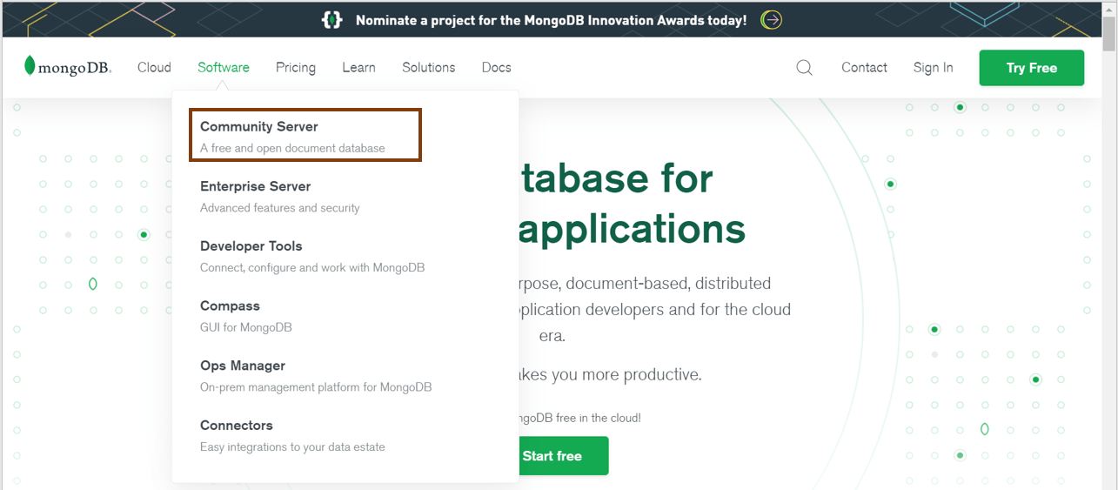Open the Software menu
The width and height of the screenshot is (1118, 490).
(224, 67)
